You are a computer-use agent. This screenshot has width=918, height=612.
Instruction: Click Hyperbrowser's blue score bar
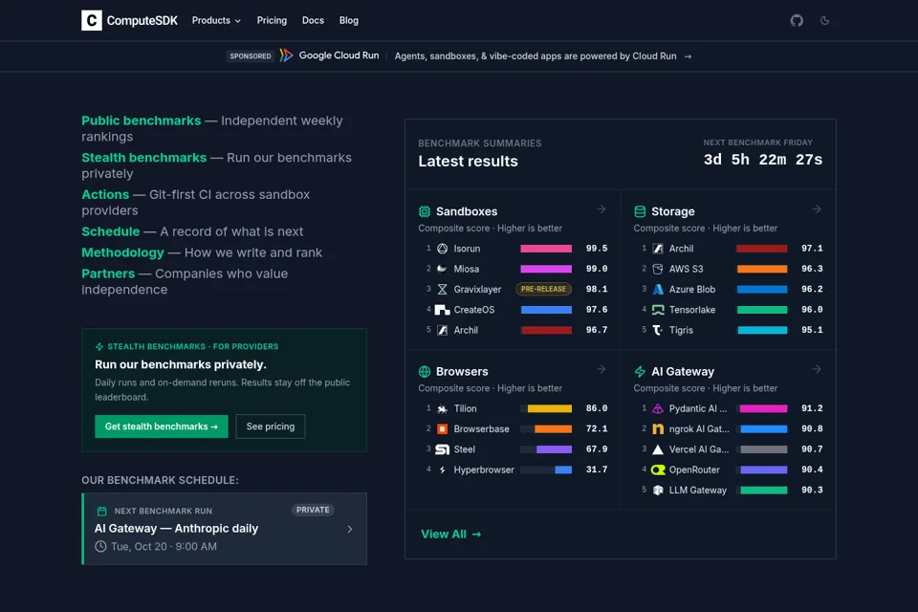tap(563, 470)
